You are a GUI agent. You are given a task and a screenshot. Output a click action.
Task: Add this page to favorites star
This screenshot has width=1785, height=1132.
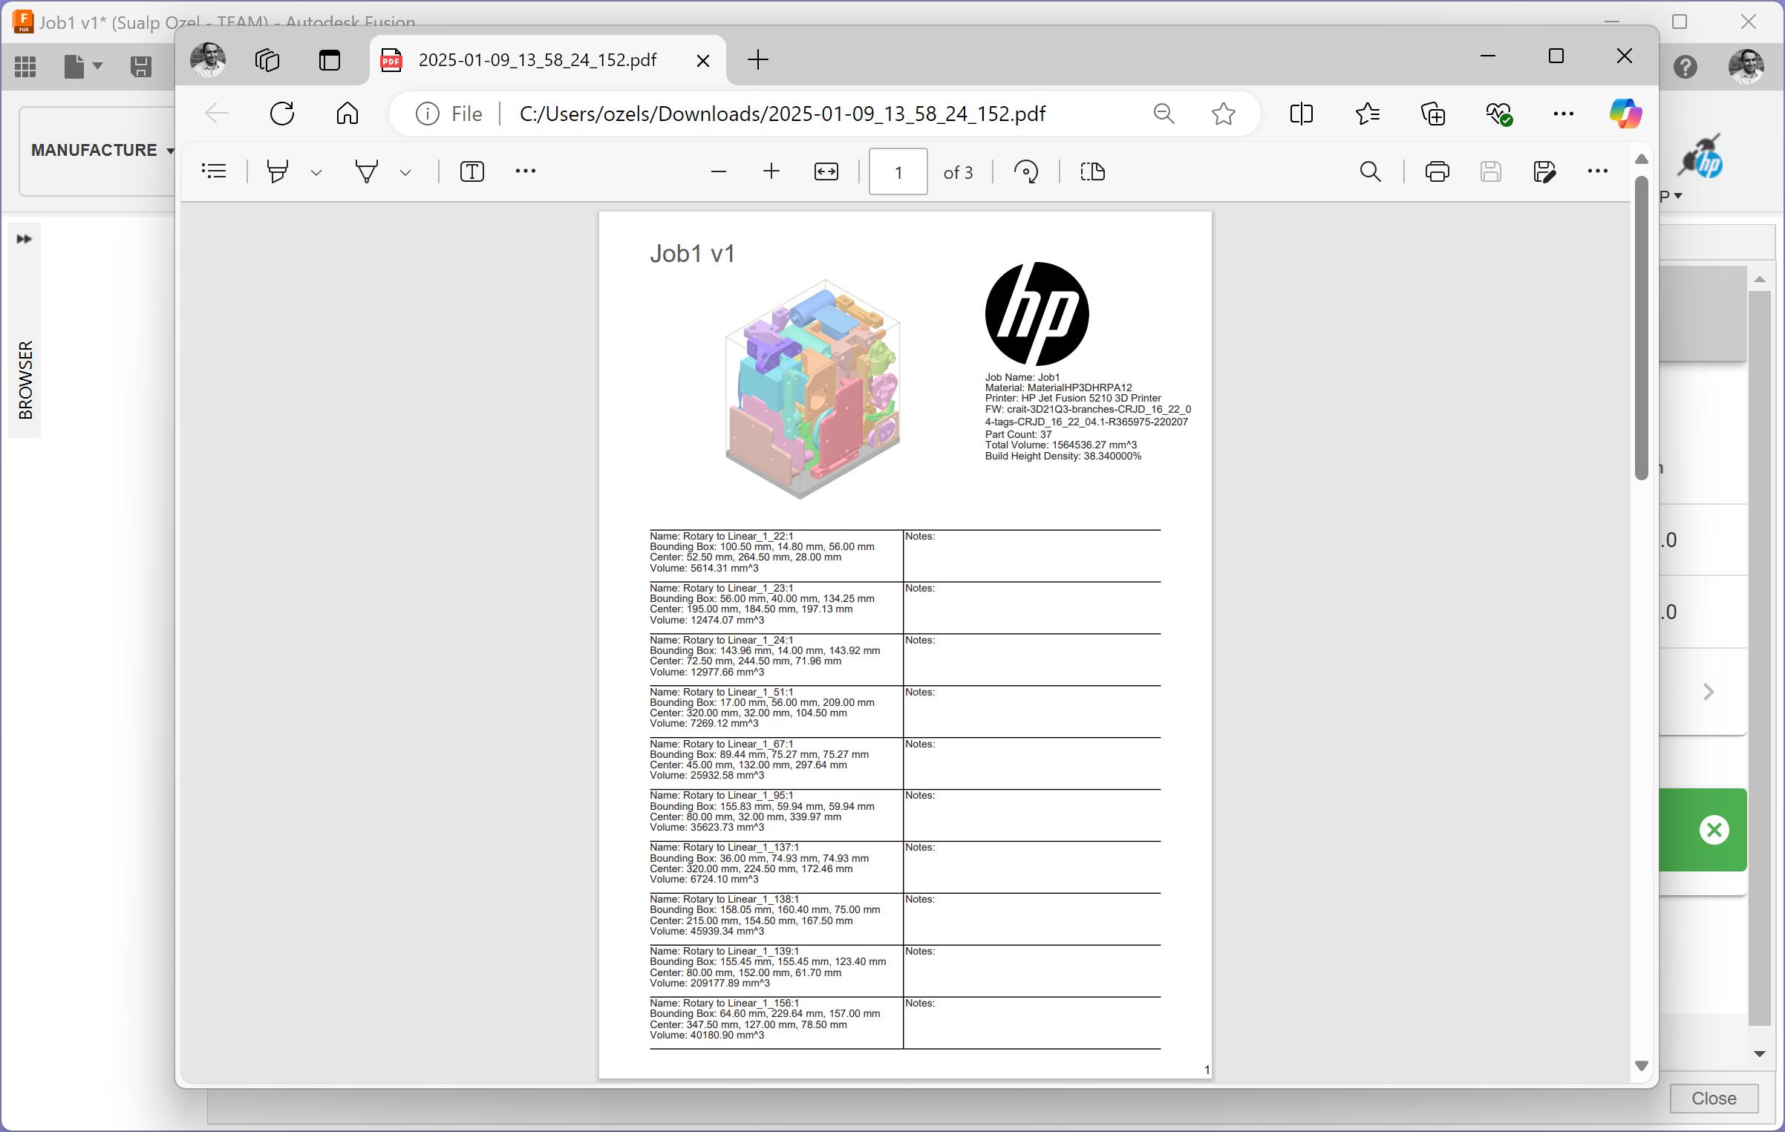[x=1223, y=114]
